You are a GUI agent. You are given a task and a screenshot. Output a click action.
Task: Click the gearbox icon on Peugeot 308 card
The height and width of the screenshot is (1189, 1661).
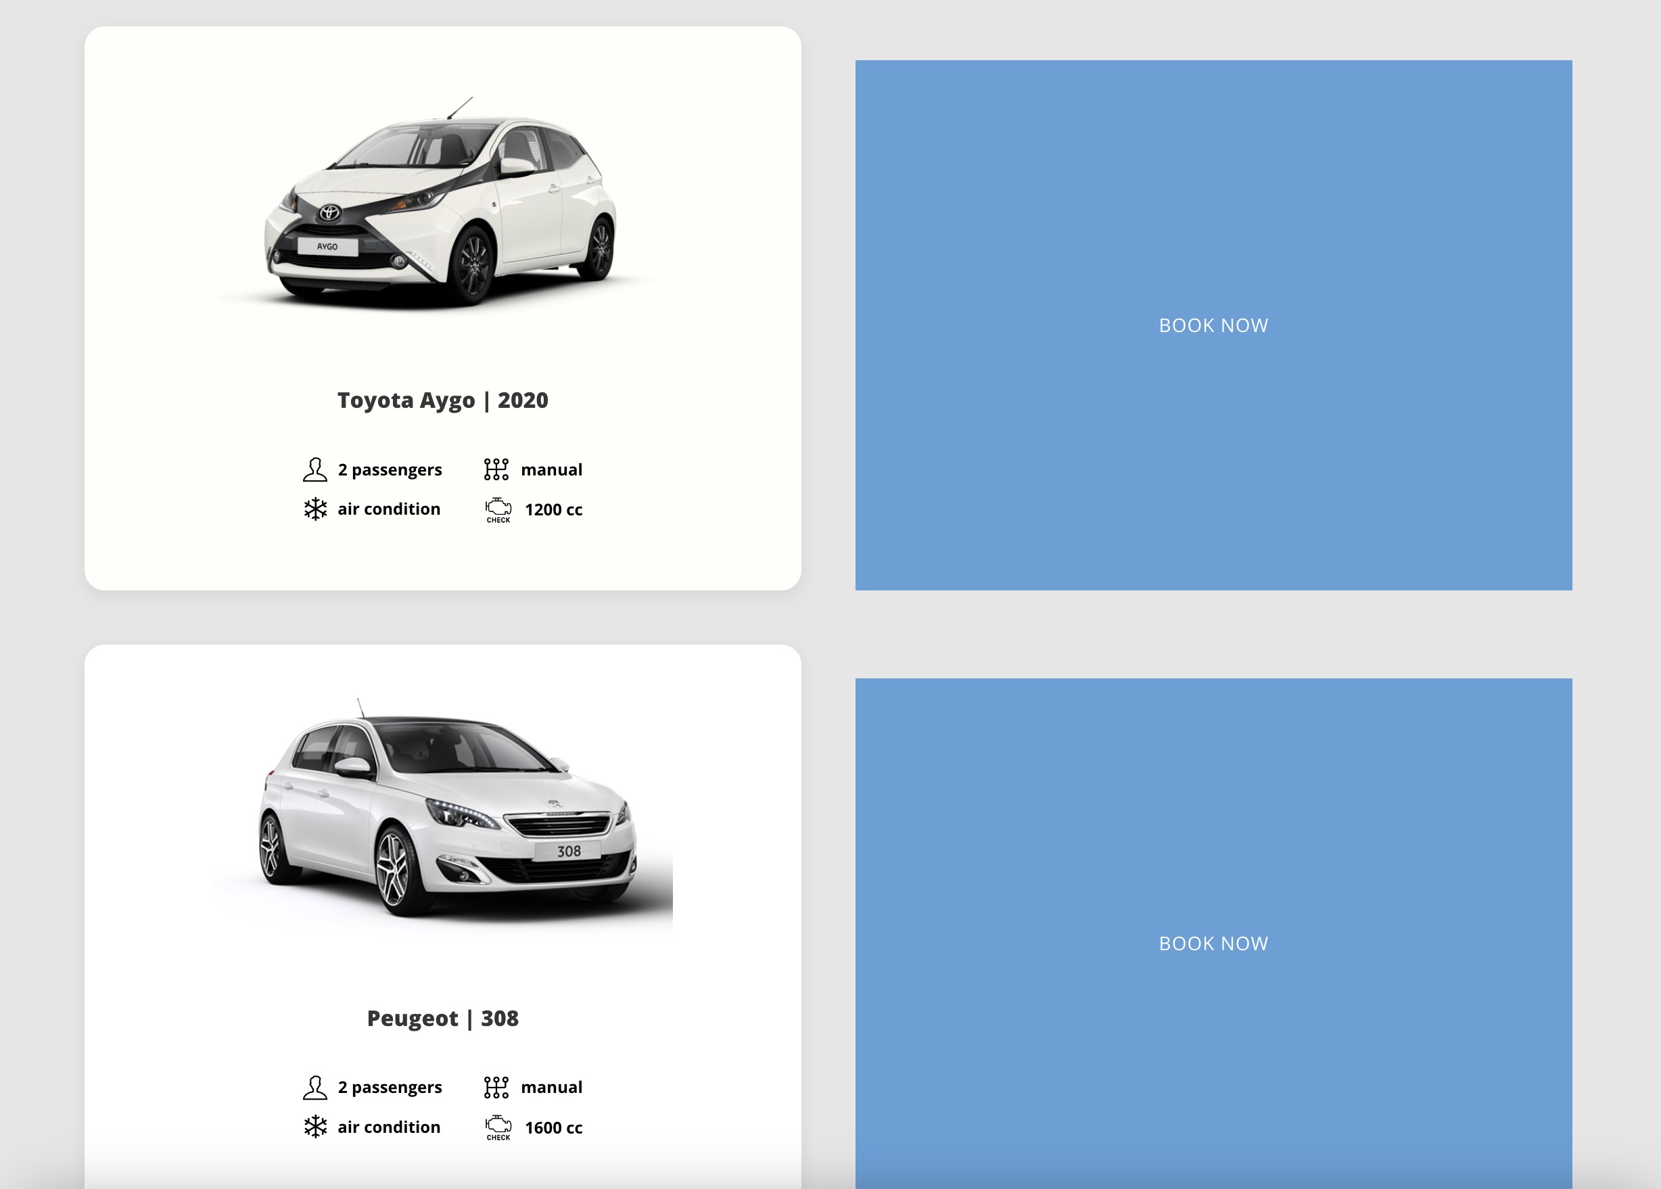(x=496, y=1088)
